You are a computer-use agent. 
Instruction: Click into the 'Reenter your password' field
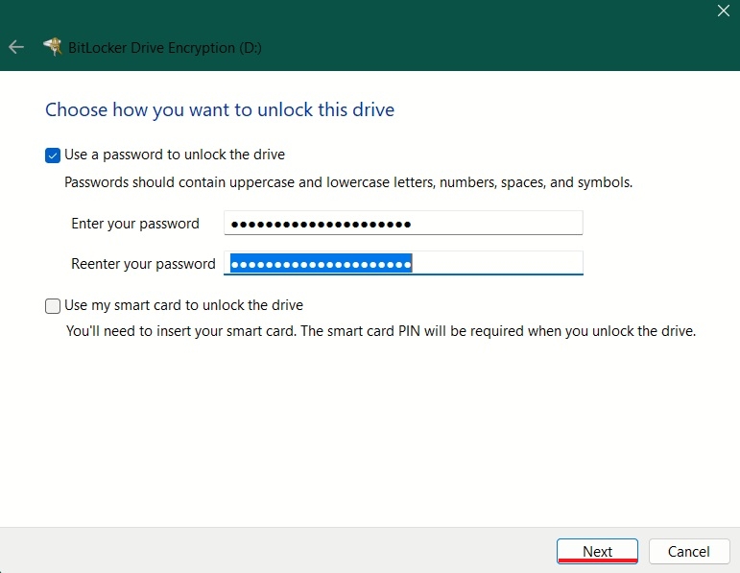point(403,263)
